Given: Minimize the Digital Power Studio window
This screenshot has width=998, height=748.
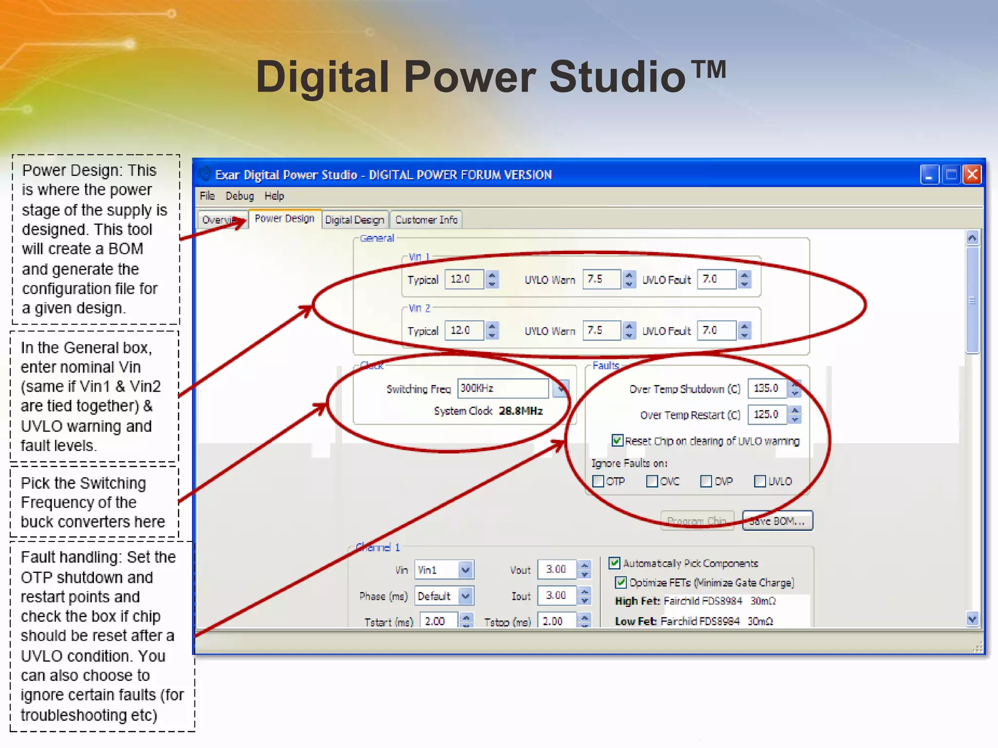Looking at the screenshot, I should [929, 174].
